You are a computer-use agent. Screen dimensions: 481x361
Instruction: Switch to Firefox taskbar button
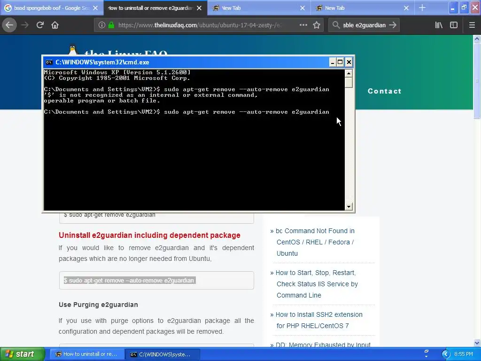click(x=87, y=354)
